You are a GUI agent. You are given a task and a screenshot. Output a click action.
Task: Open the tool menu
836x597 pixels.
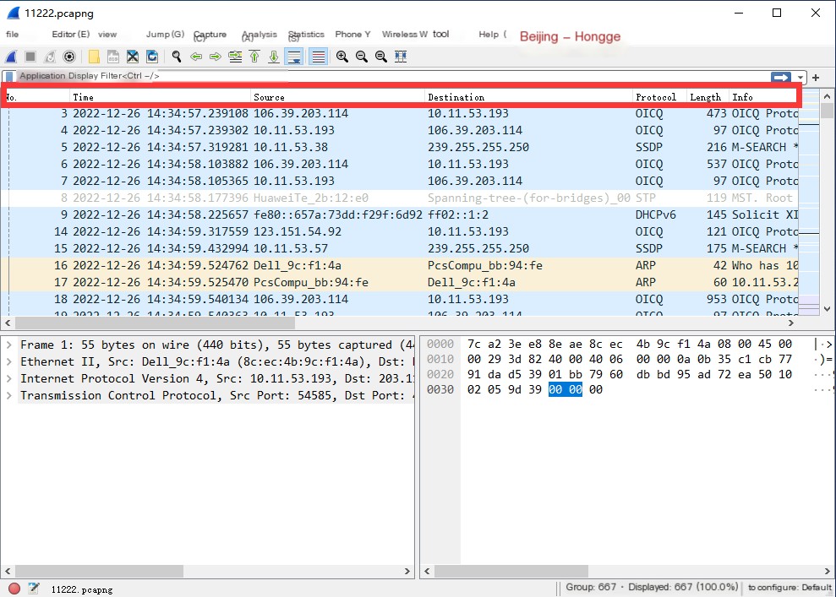440,34
